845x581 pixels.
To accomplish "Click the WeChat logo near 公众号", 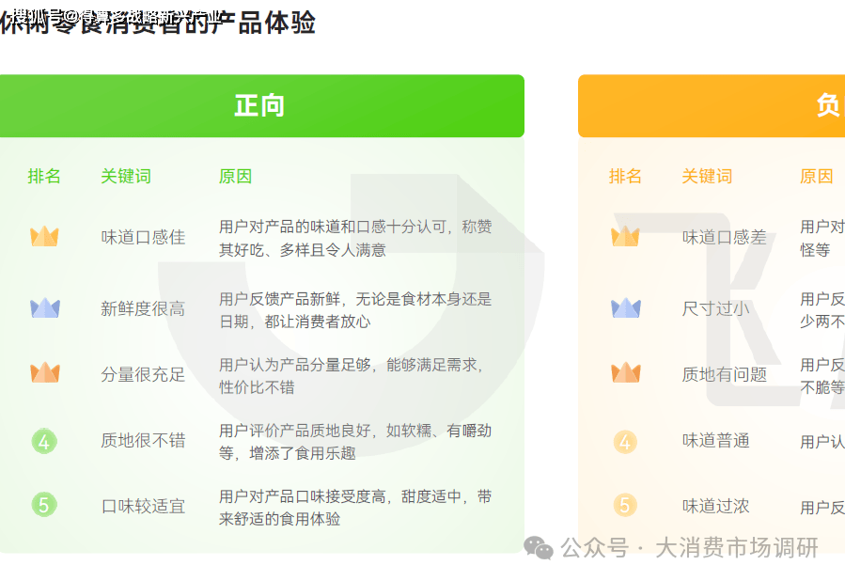I will click(539, 547).
